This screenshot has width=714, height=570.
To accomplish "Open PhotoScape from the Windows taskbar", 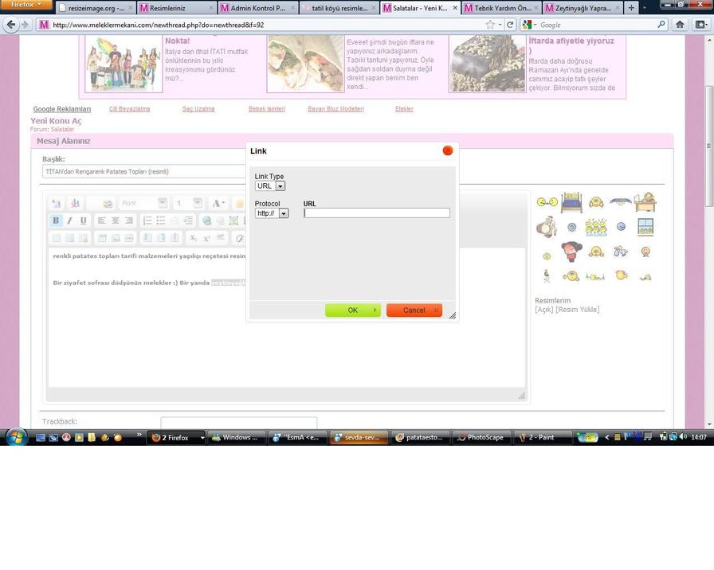I will (481, 437).
